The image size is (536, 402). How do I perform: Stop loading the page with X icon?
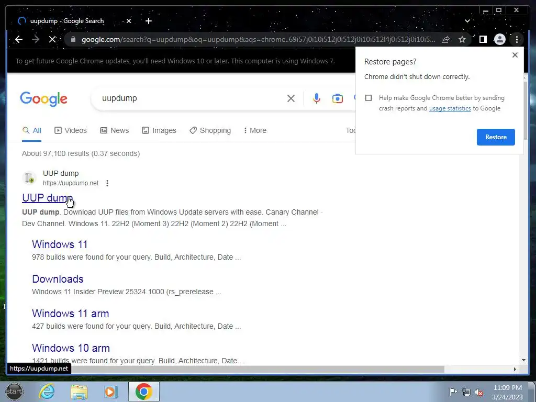click(x=52, y=39)
